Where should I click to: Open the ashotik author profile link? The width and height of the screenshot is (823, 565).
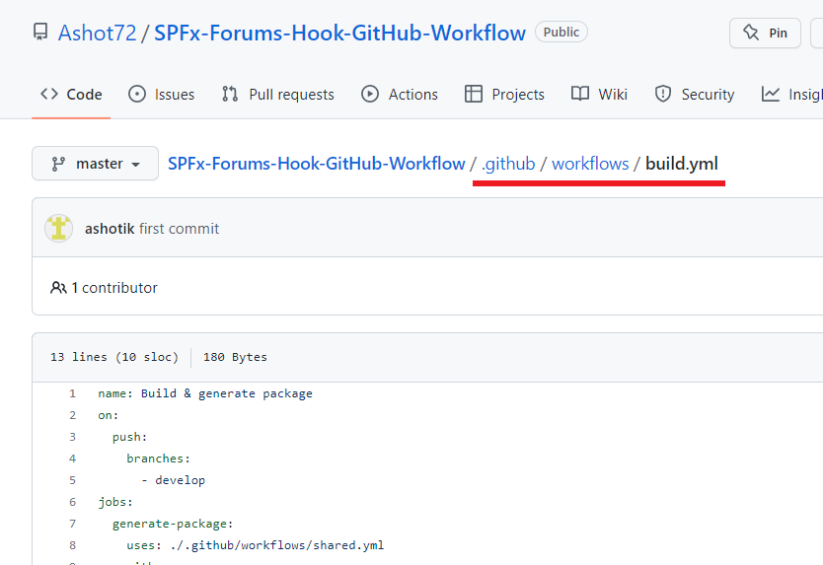tap(110, 229)
